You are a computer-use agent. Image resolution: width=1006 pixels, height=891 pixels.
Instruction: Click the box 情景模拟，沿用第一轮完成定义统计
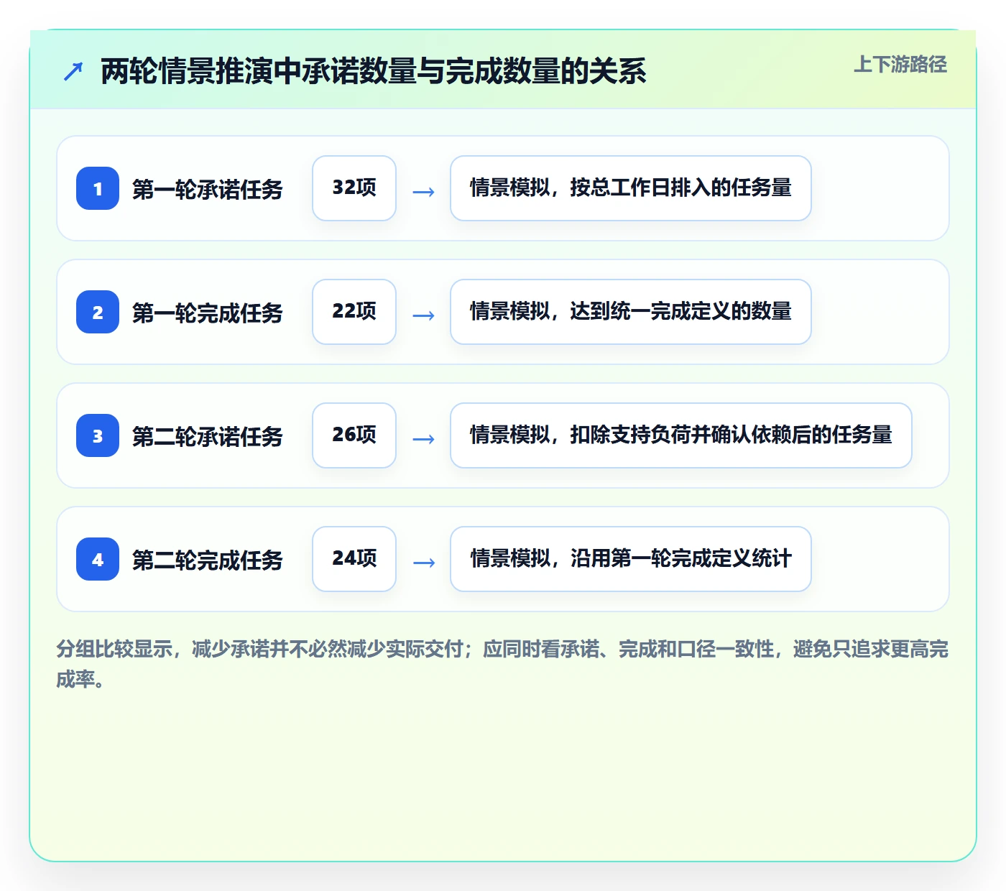click(631, 559)
